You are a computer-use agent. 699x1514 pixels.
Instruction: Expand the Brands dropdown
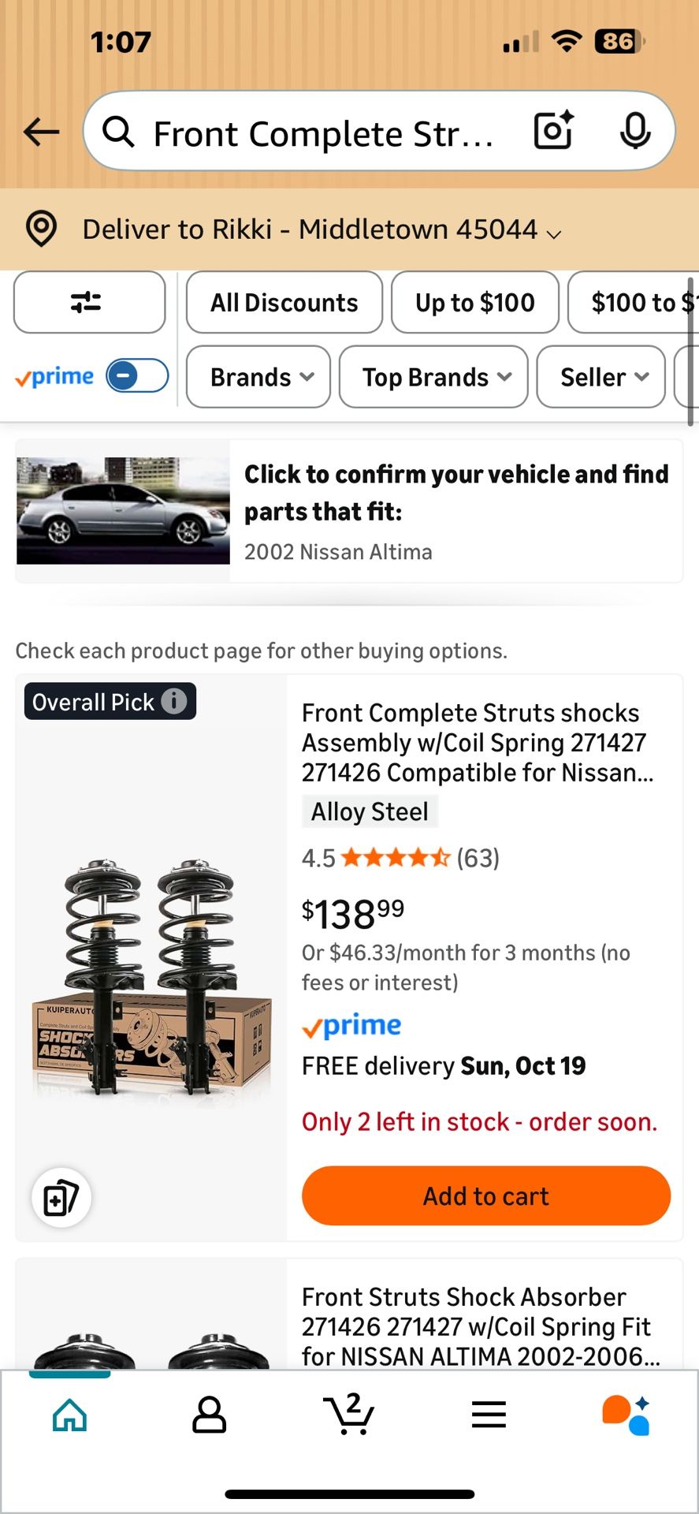click(x=258, y=377)
